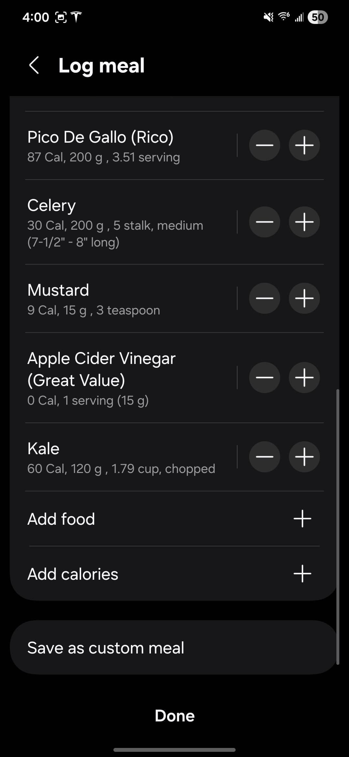Open Pico De Gallo (Rico) entry
This screenshot has height=757, width=349.
coord(103,146)
